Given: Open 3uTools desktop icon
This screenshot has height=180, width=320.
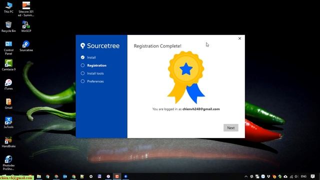Looking at the screenshot, I should coord(8,123).
